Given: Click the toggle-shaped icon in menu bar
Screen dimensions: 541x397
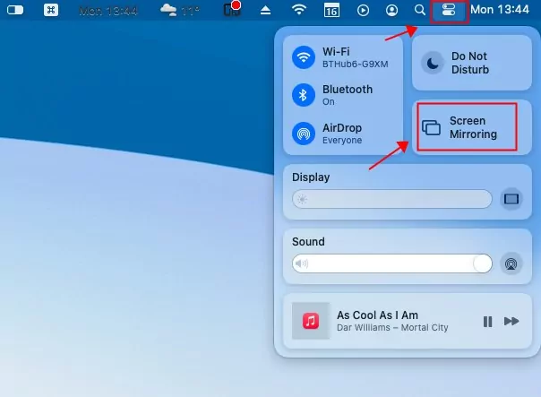Looking at the screenshot, I should (x=15, y=10).
